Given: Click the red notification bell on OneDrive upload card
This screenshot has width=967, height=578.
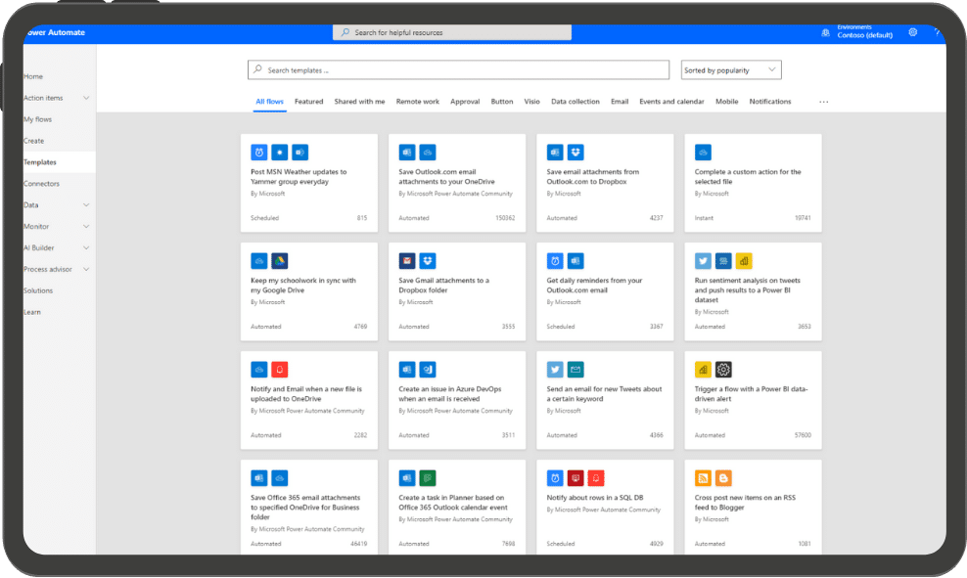Looking at the screenshot, I should coord(279,369).
